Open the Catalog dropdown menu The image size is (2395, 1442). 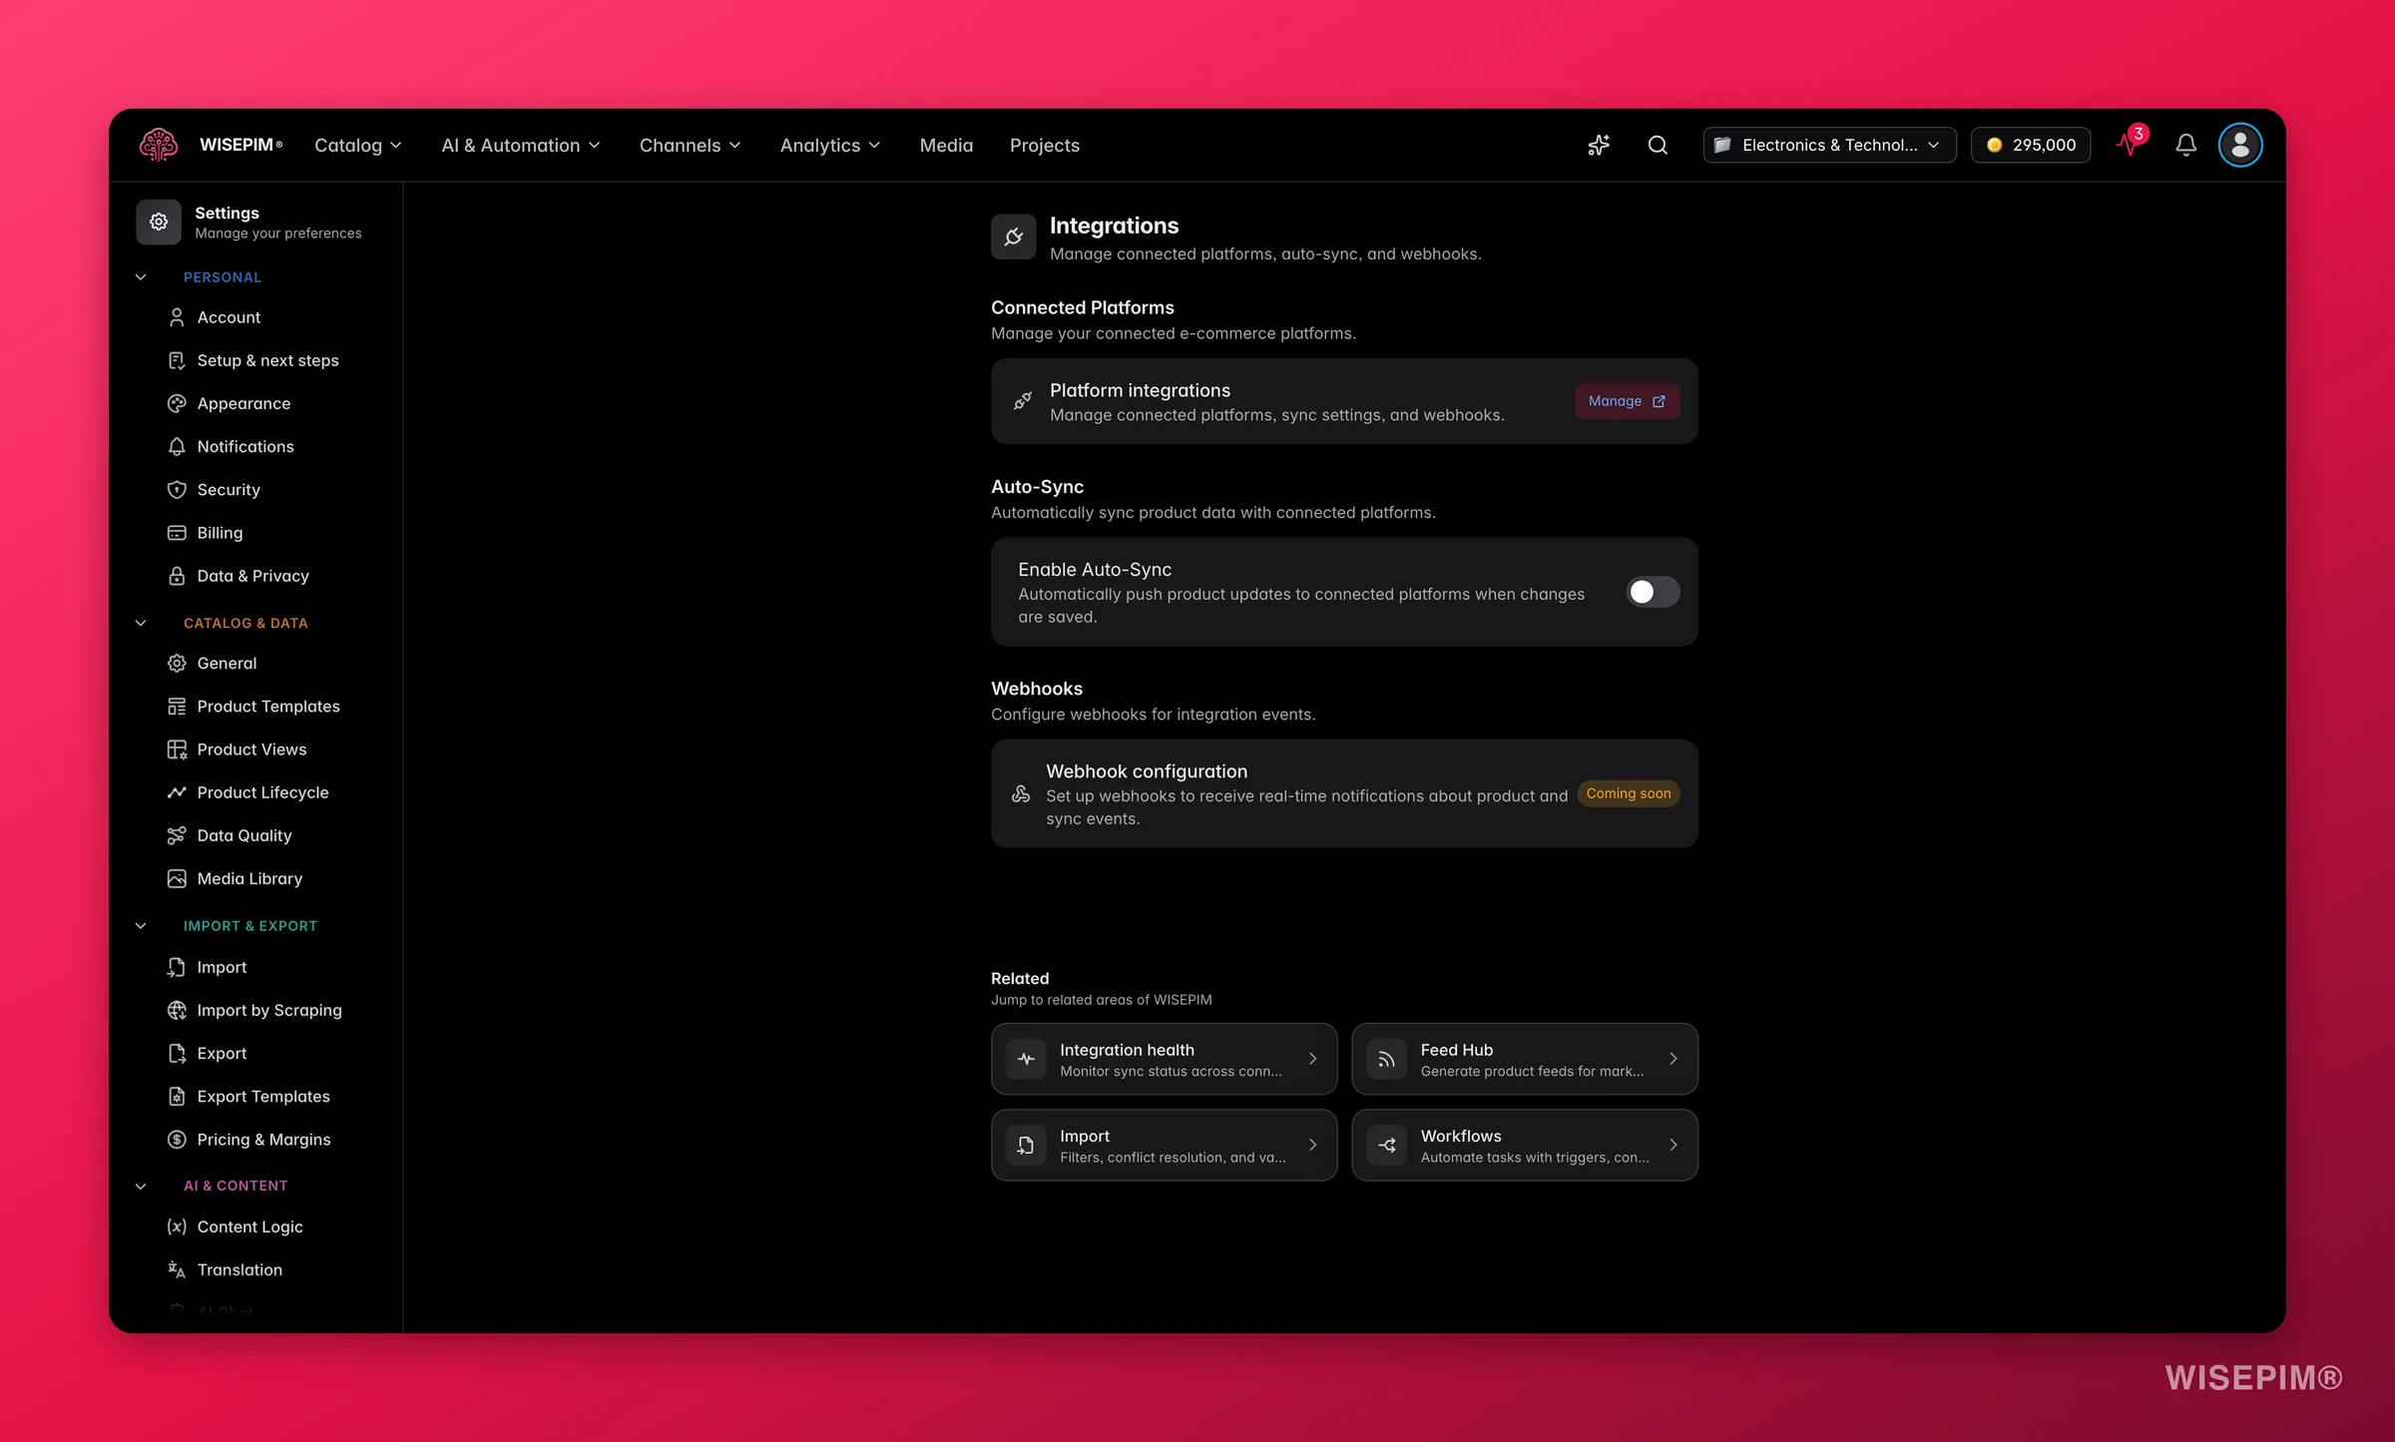point(357,145)
